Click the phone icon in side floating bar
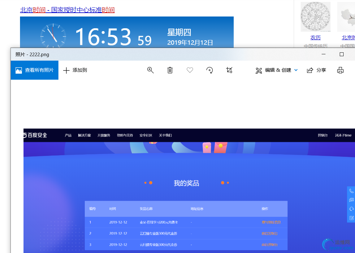 pos(352,191)
